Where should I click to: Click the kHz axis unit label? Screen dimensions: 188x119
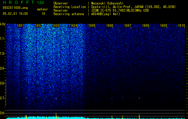(3, 24)
